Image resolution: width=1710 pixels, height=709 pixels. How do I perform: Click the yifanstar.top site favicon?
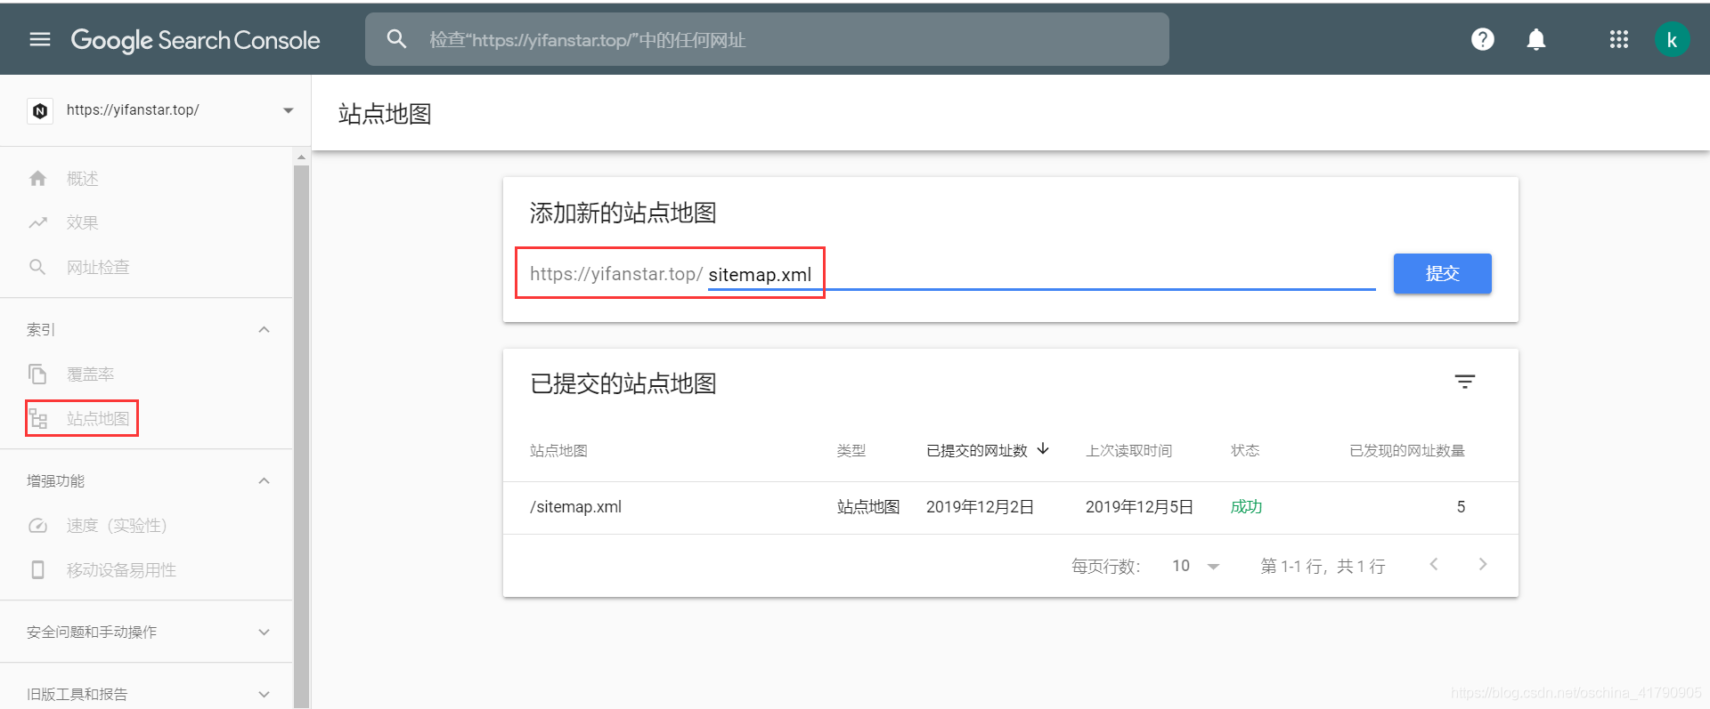click(x=40, y=110)
